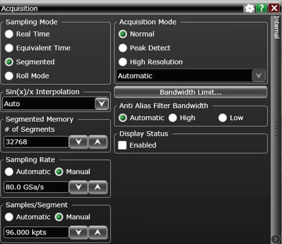Click the Bandwidth Limit button
This screenshot has height=244, width=282.
(190, 93)
